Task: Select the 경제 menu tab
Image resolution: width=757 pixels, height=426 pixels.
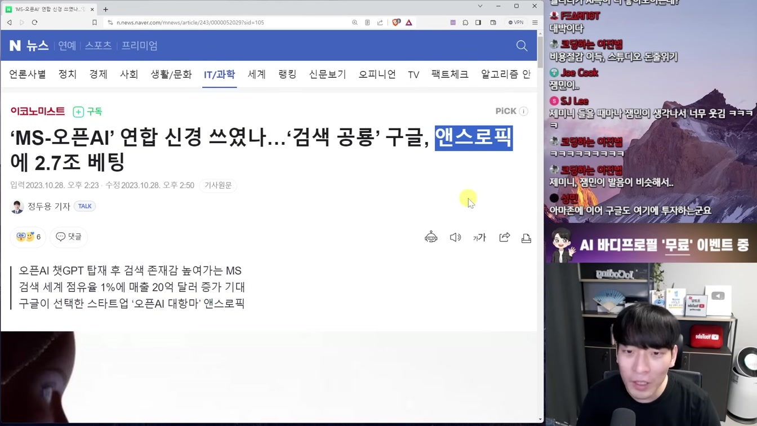Action: coord(98,74)
